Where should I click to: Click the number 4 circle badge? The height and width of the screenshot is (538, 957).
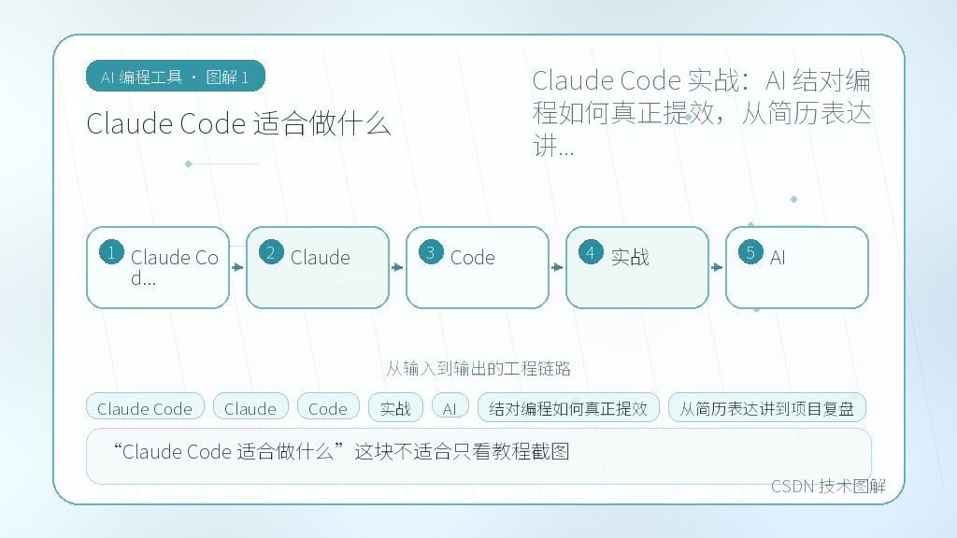click(591, 252)
